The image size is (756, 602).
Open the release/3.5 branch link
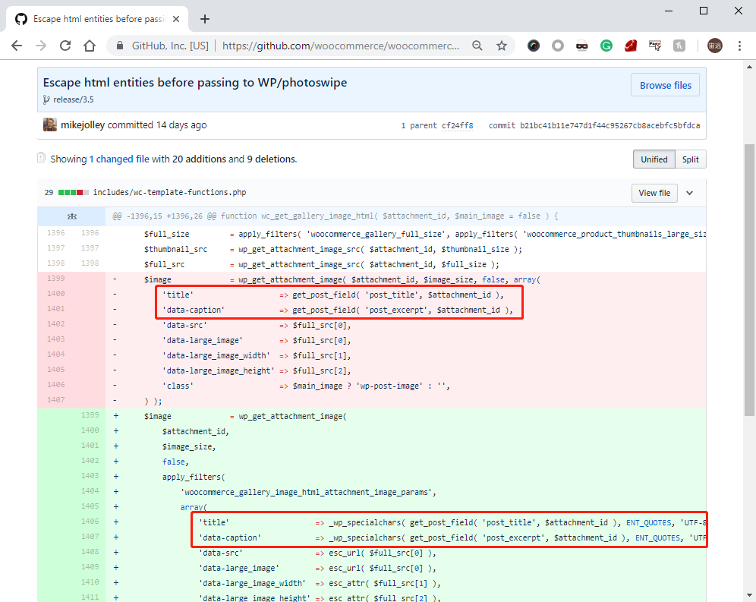(74, 99)
